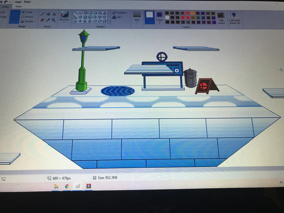Select the Magnifier tool
Image resolution: width=284 pixels, height=213 pixels.
tap(54, 20)
